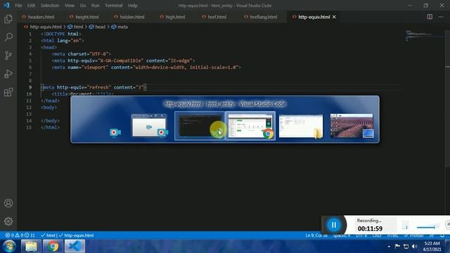Click VS Code taskbar button
Viewport: 450px width, 253px height.
pyautogui.click(x=75, y=246)
